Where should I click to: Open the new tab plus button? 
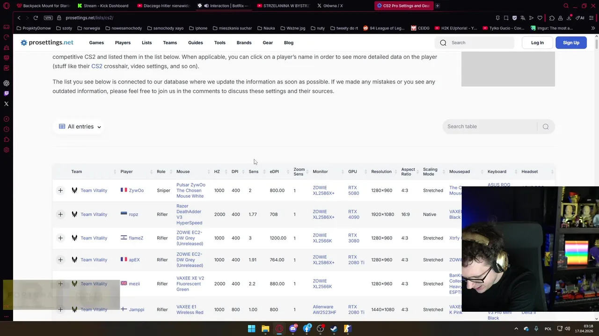pyautogui.click(x=438, y=6)
